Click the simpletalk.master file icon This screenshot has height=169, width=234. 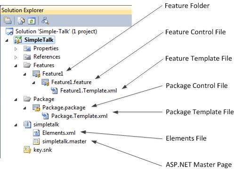point(36,141)
